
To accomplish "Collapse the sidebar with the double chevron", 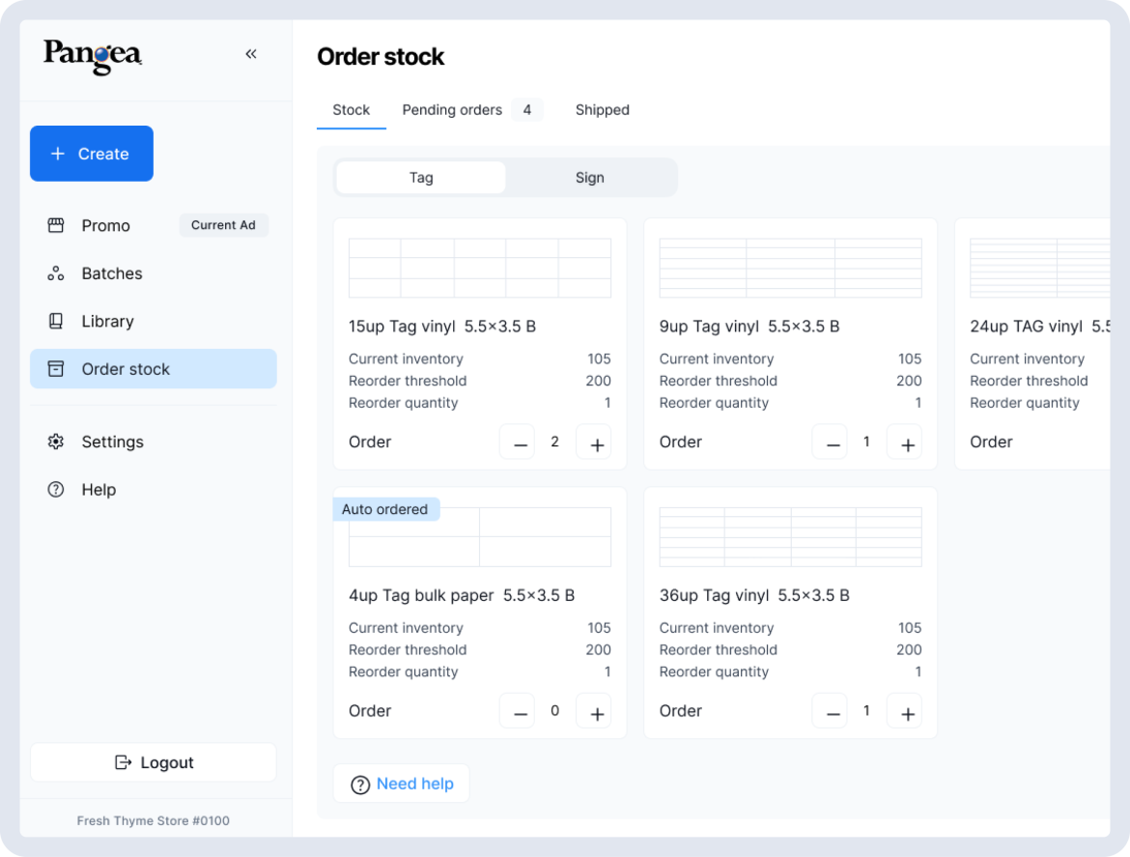I will click(251, 54).
